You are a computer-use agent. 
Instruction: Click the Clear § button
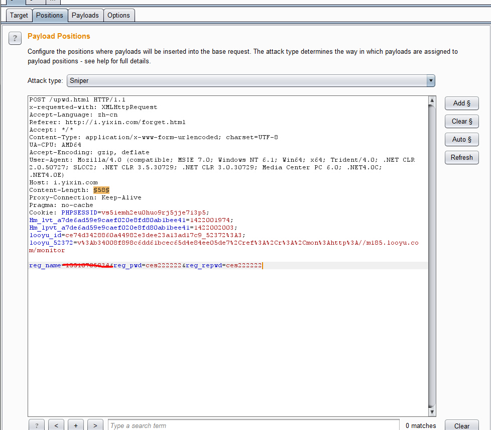[x=461, y=121]
